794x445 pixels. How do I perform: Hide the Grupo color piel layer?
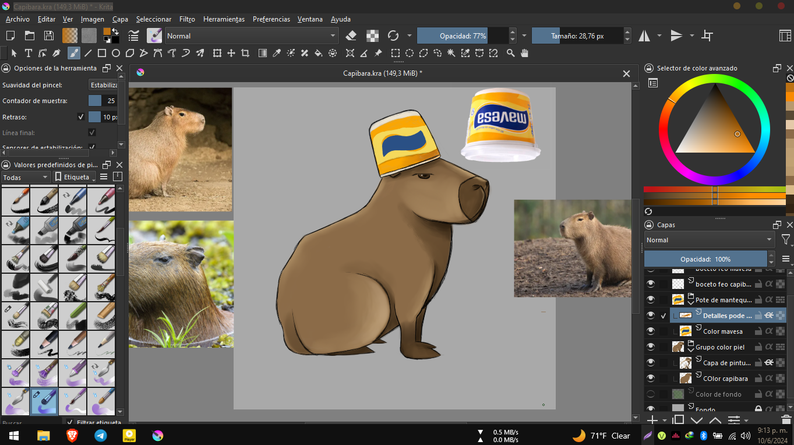point(651,347)
